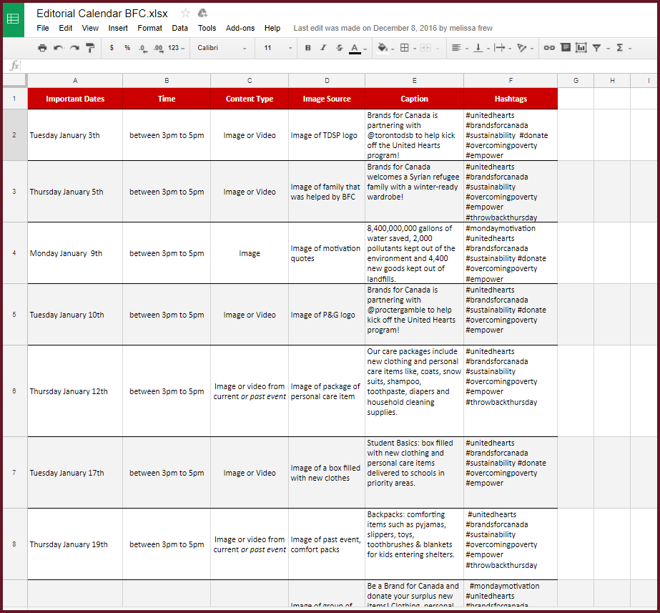Format selection as currency
This screenshot has width=660, height=613.
(112, 48)
